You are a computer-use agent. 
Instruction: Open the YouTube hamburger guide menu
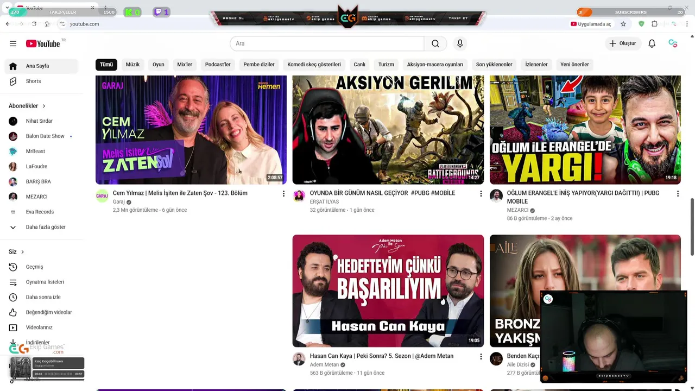pos(13,43)
